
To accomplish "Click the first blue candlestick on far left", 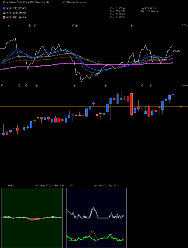I will tap(3, 134).
